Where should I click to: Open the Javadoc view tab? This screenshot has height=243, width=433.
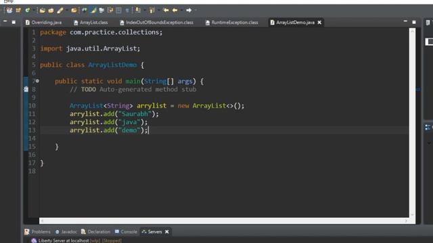click(x=66, y=232)
